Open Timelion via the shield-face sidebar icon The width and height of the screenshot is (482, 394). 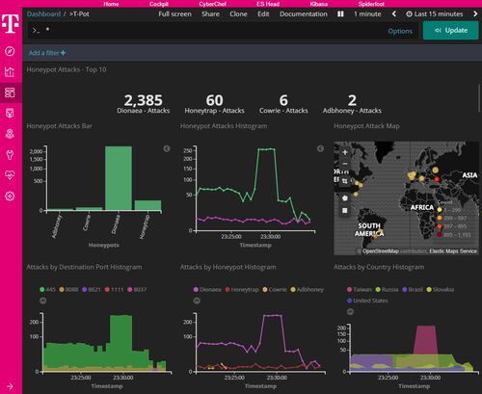tap(10, 113)
